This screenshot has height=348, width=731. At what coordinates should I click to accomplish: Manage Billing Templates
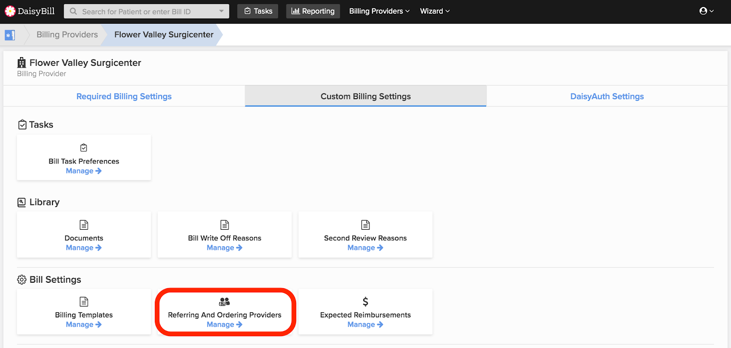tap(84, 324)
